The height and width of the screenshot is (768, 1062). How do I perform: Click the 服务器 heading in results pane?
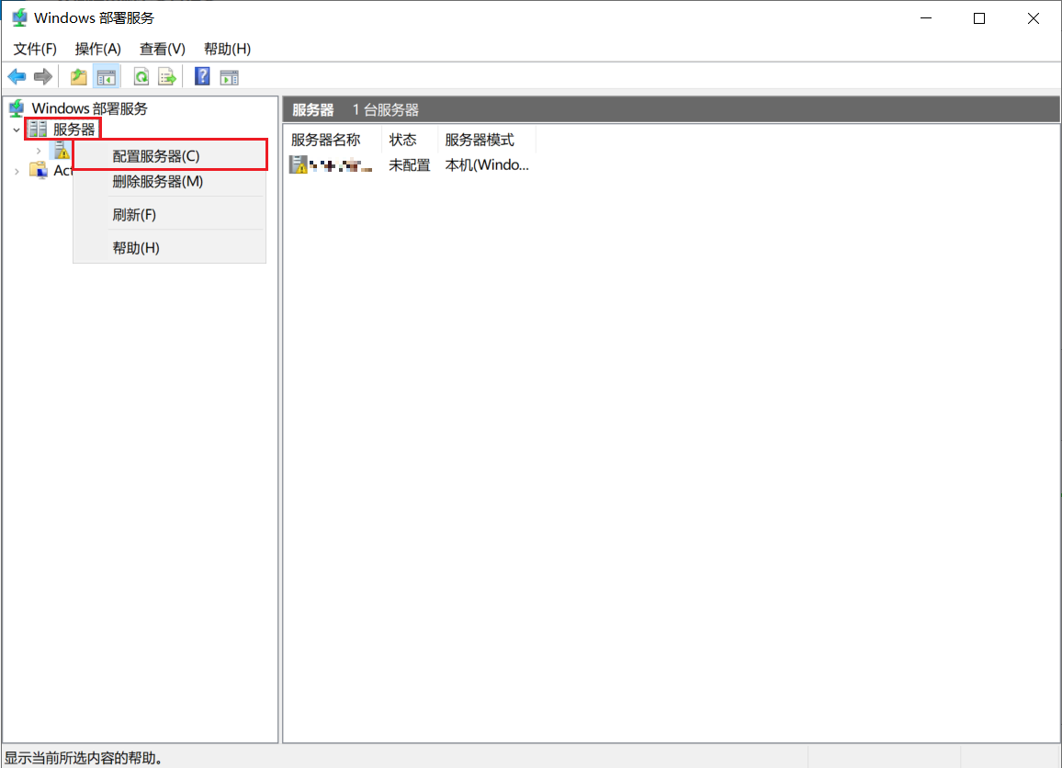click(x=313, y=109)
